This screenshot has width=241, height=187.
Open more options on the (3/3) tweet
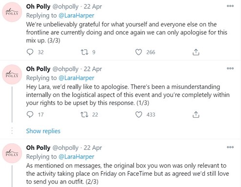(230, 6)
